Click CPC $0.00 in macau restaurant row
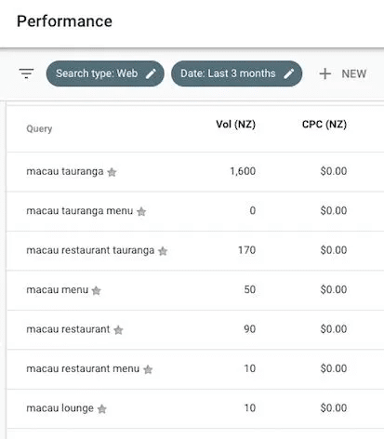Screen dimensions: 384x439 point(334,329)
